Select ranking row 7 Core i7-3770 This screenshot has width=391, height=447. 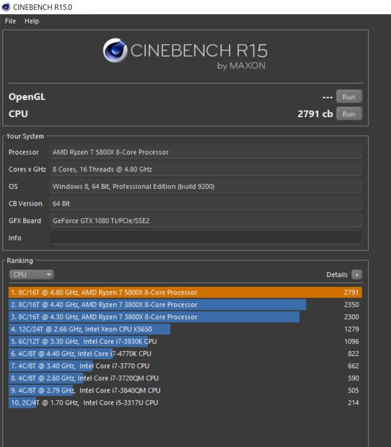tap(185, 366)
